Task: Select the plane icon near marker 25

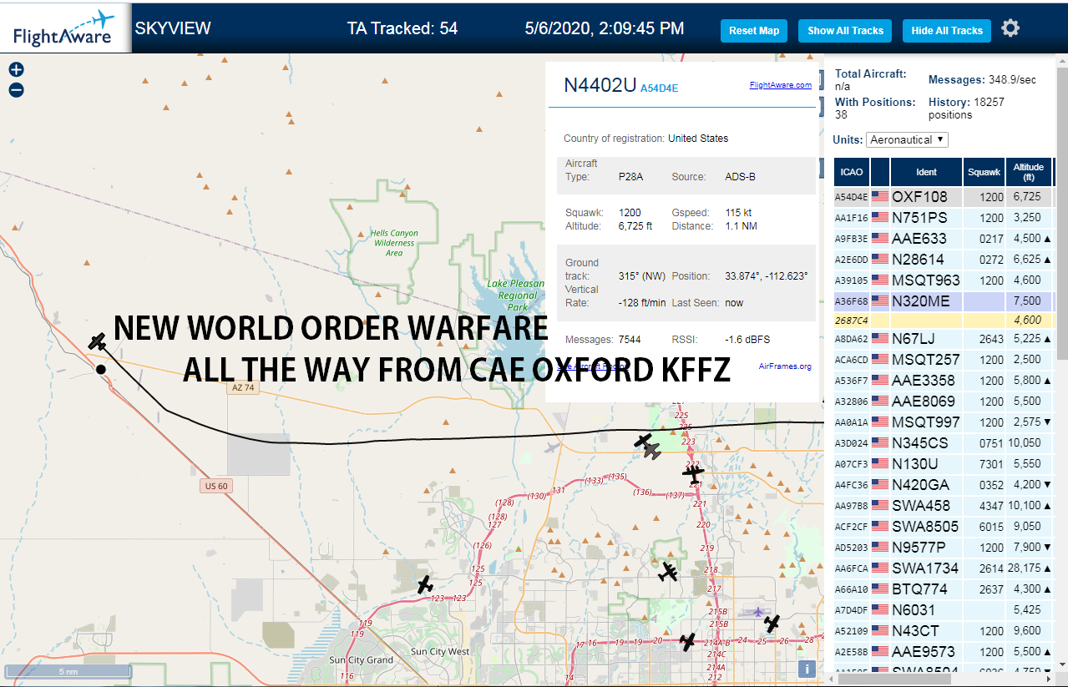Action: tap(772, 623)
